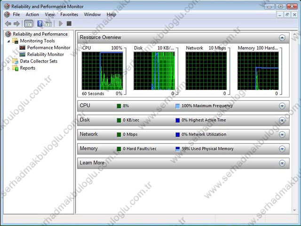Click the green 8% CPU swatch

point(119,106)
